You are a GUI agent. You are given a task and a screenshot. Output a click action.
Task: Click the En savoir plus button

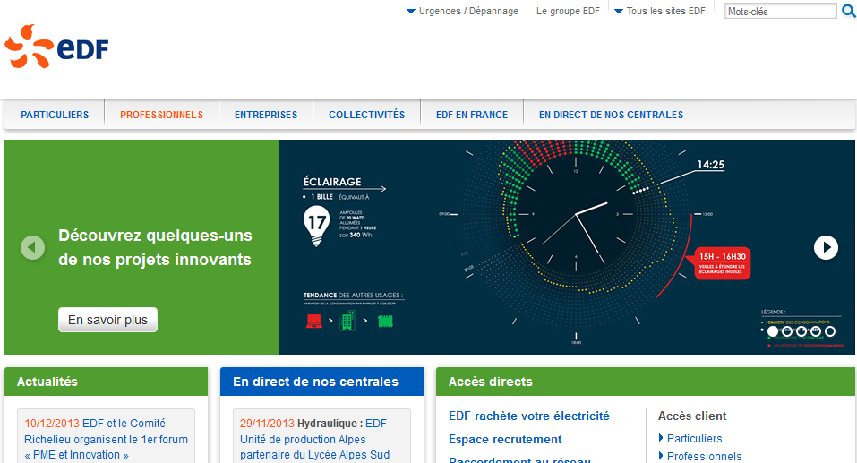[107, 320]
